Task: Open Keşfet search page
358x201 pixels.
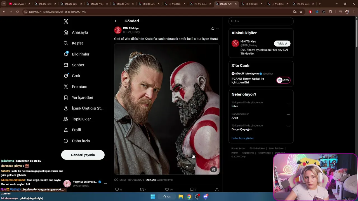Action: point(73,43)
